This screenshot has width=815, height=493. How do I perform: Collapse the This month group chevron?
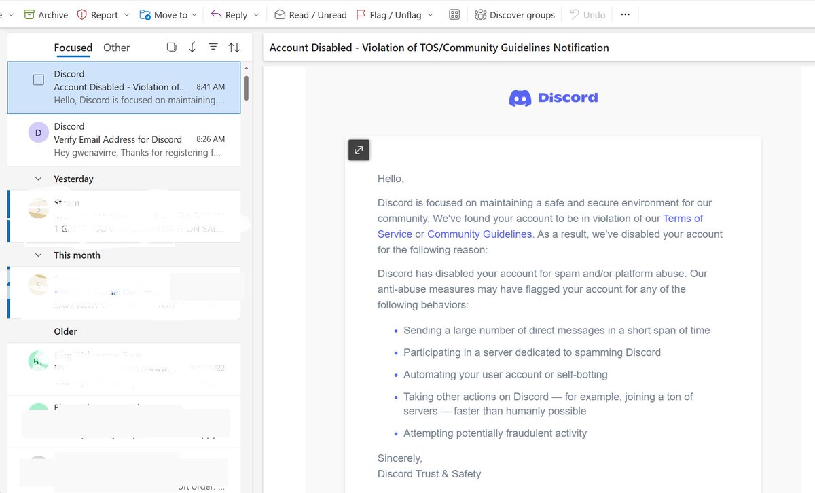(x=38, y=255)
